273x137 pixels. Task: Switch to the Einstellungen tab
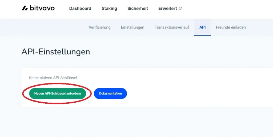pos(133,27)
